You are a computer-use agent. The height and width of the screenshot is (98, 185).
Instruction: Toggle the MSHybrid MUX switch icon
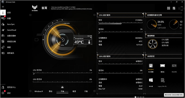(x=151, y=66)
